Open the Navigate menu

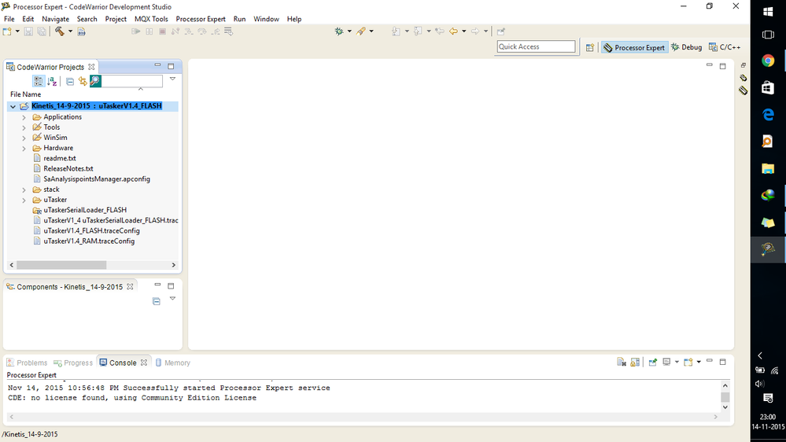click(x=55, y=19)
